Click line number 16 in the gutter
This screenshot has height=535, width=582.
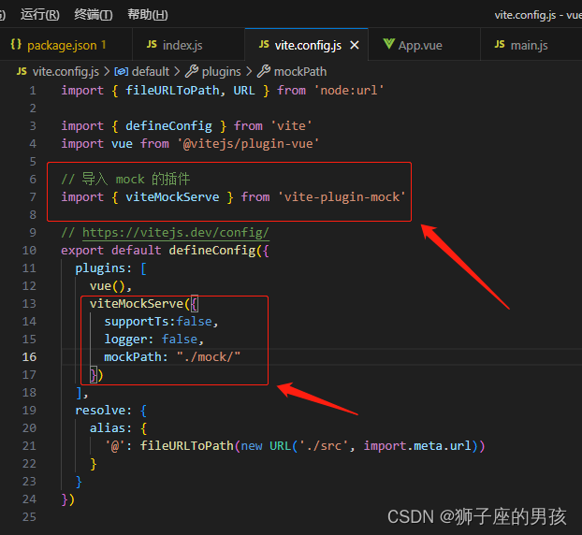click(x=29, y=357)
